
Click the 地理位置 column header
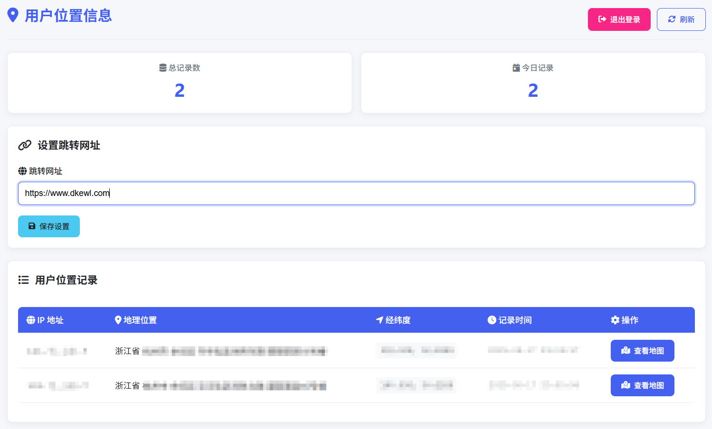(x=136, y=320)
